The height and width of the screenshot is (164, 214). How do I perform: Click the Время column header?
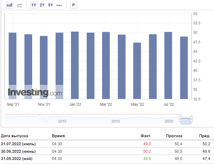(x=58, y=136)
